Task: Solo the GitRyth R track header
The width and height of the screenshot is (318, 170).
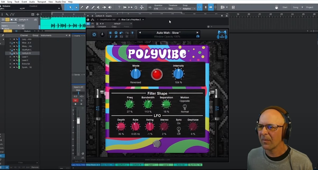Action: pos(7,20)
